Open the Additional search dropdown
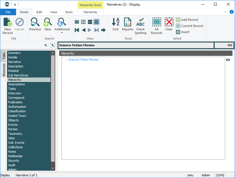This screenshot has width=235, height=178. tap(62, 26)
